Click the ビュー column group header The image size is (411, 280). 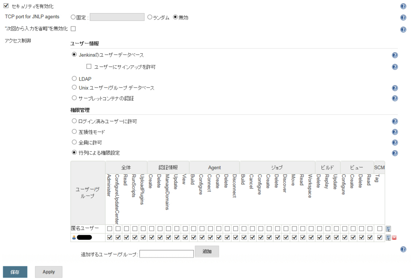(x=357, y=168)
